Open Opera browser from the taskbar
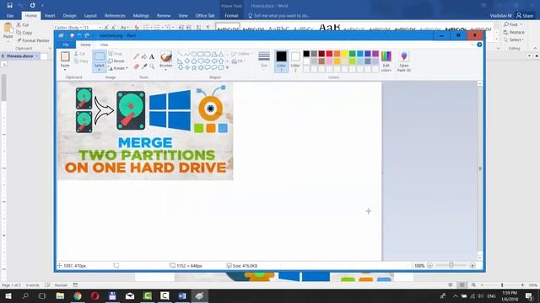 click(x=95, y=295)
